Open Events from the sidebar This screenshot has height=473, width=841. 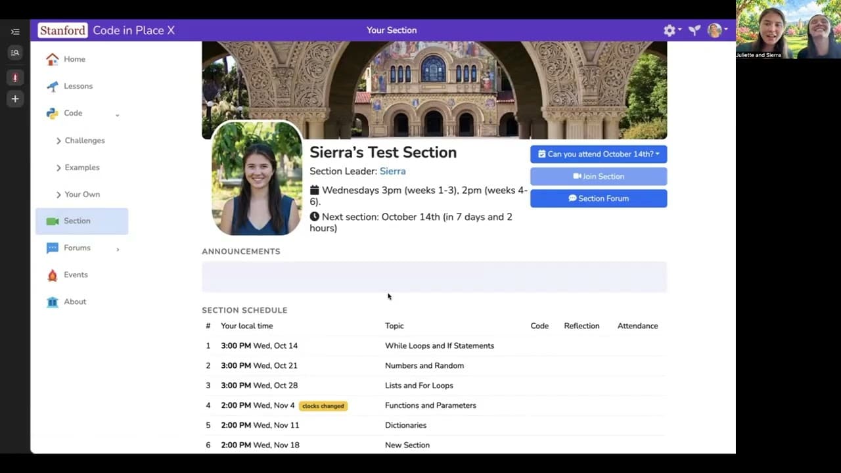[x=76, y=275]
